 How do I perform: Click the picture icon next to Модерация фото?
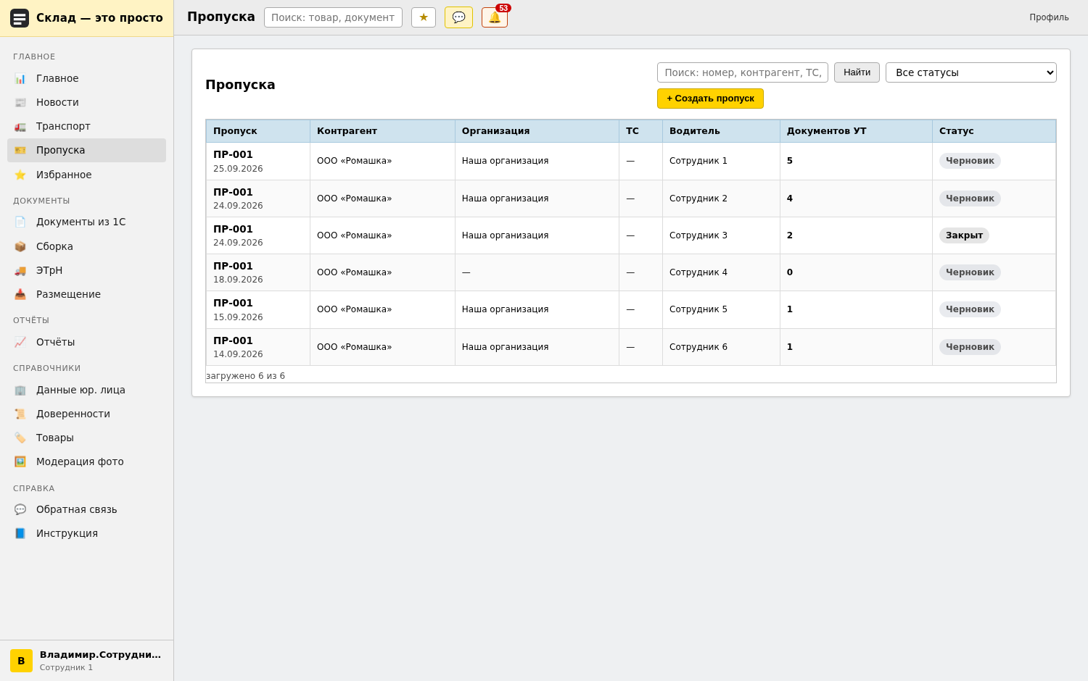pos(20,461)
